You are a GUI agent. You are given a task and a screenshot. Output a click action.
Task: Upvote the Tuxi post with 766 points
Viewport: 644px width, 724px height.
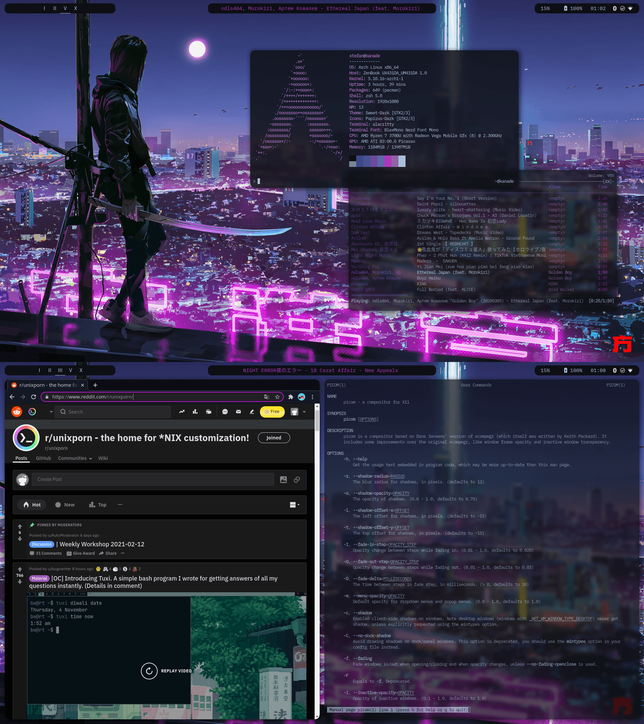20,569
